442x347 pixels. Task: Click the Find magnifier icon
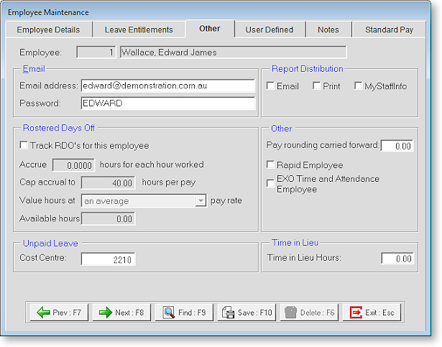point(169,313)
